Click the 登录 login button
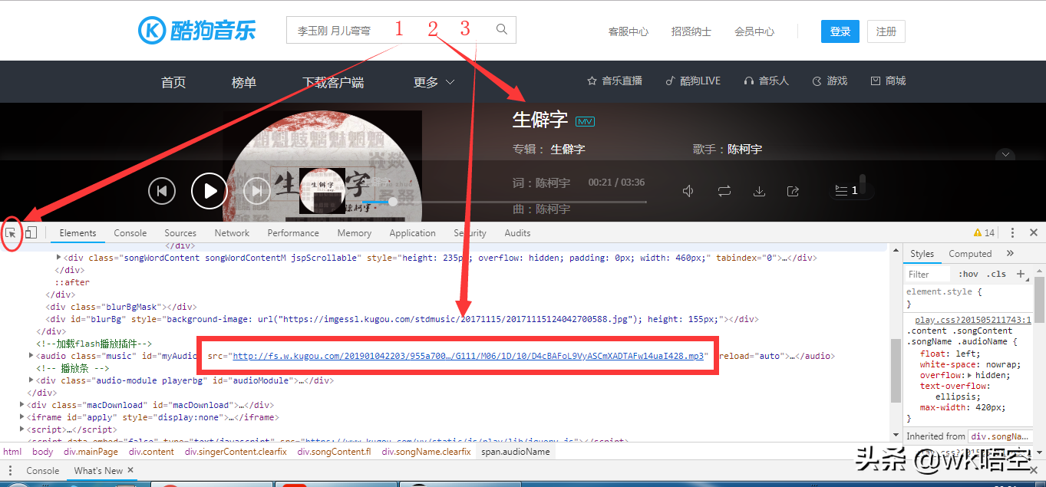Viewport: 1046px width, 487px height. (840, 31)
